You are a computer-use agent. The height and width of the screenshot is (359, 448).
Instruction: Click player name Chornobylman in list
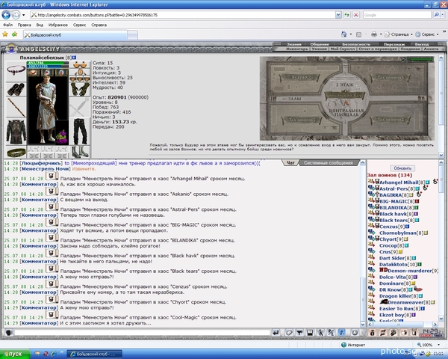click(398, 233)
